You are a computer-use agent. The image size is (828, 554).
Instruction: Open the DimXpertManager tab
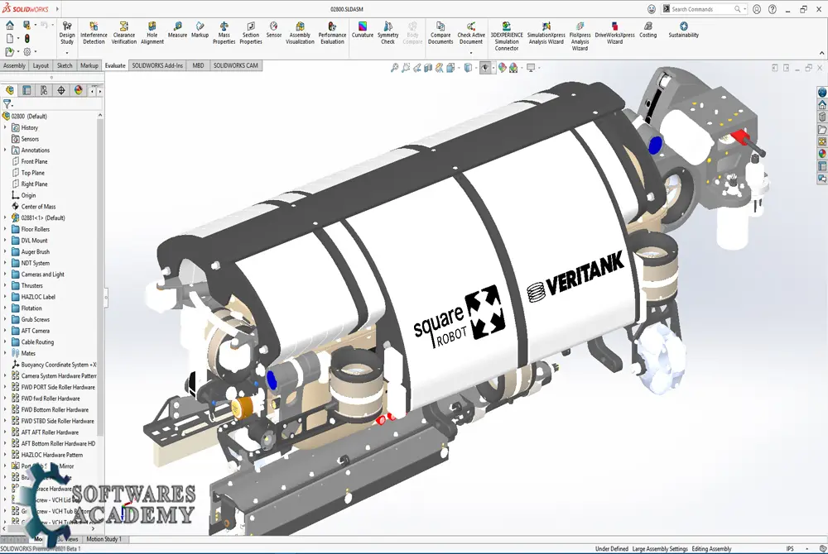(61, 90)
